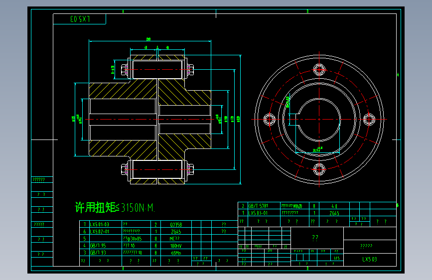Click the LX5 03 drawing number in the title block
The width and height of the screenshot is (432, 280).
tap(369, 260)
